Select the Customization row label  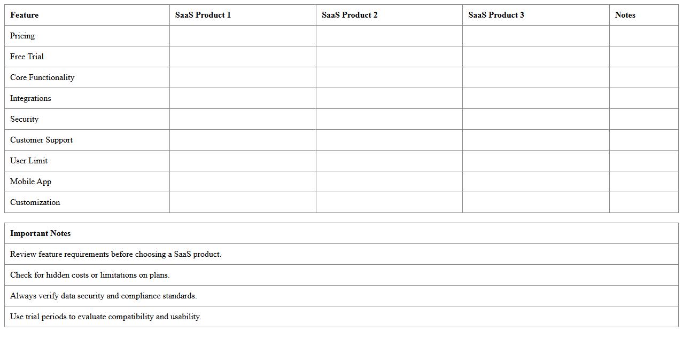pyautogui.click(x=35, y=202)
